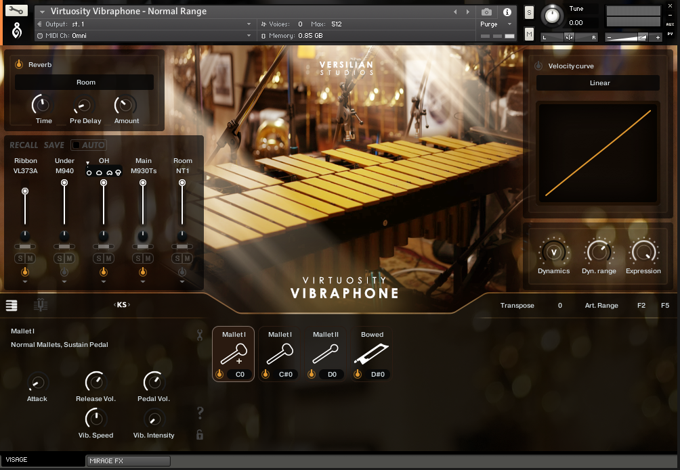Click the Art. Range F5 value

click(665, 306)
